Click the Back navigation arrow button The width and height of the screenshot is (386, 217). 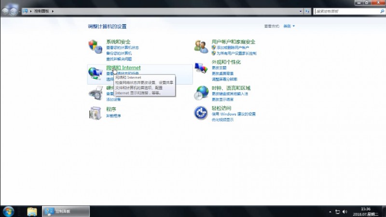click(x=5, y=11)
